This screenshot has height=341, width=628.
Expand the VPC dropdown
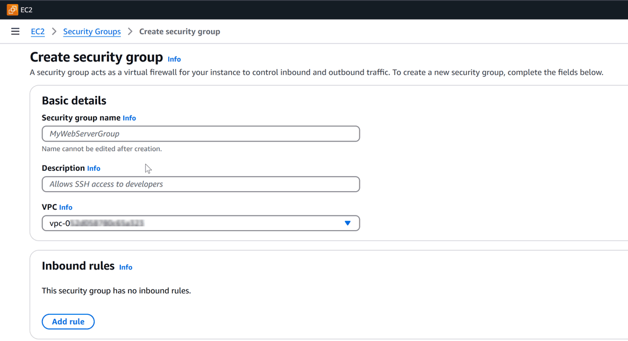click(201, 223)
